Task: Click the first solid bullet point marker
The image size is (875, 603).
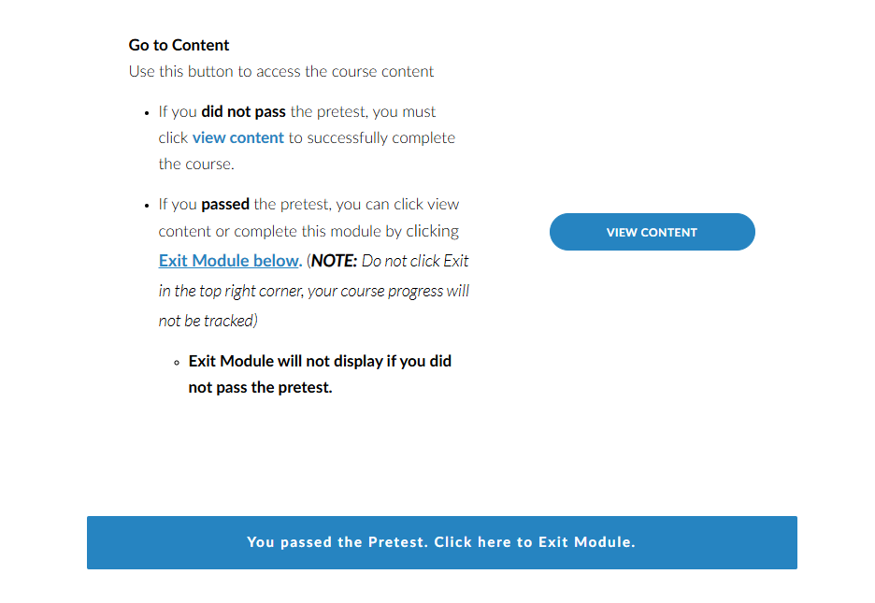Action: 148,113
